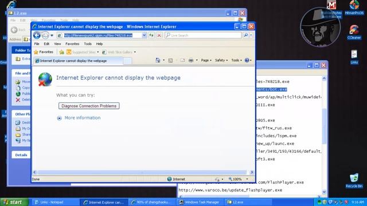Open the Web Slice Gallery link

tap(119, 52)
